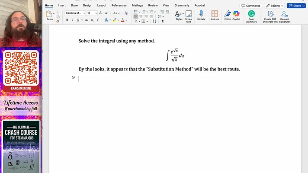Click the integral equation in the document
Screen dimensions: 308x173
[175, 55]
